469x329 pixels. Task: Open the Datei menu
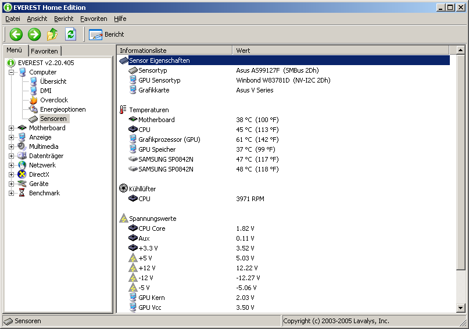[x=12, y=19]
